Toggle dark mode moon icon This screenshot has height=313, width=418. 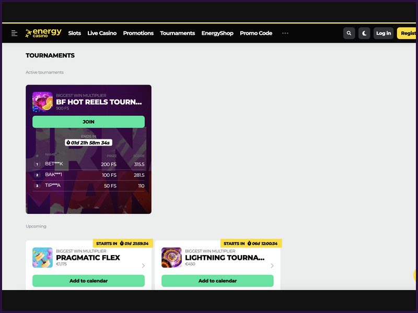(x=365, y=33)
